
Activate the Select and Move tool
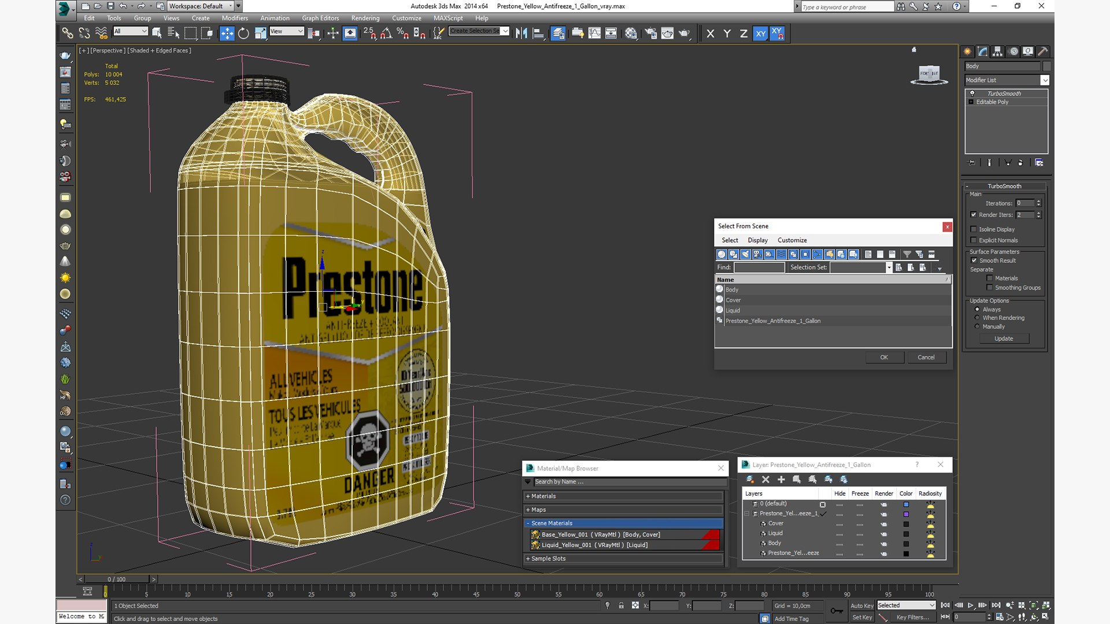coord(227,34)
